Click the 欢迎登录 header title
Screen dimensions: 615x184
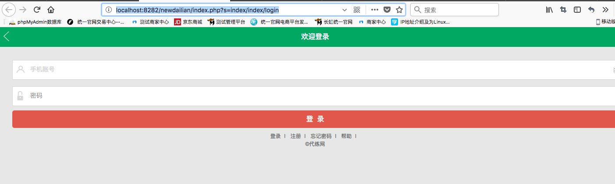(315, 37)
